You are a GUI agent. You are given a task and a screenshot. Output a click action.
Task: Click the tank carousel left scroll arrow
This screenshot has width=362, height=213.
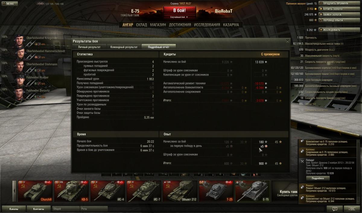(x=14, y=191)
